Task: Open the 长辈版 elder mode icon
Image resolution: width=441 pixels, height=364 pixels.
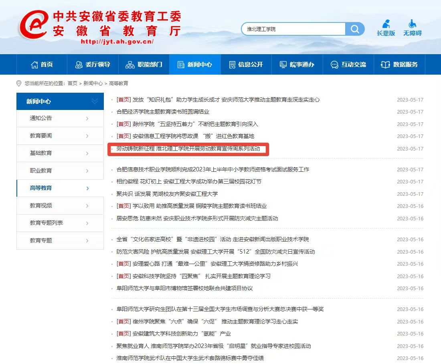Action: 386,24
